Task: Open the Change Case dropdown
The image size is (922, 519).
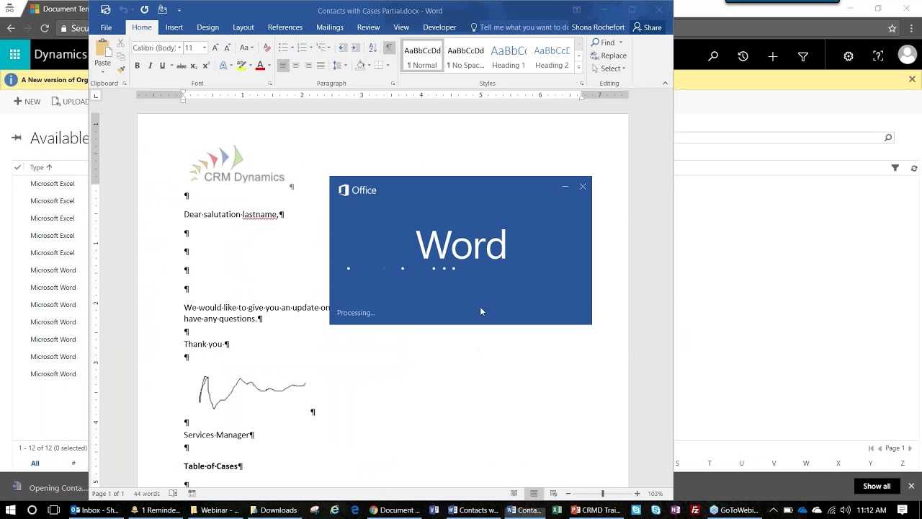Action: [x=246, y=48]
